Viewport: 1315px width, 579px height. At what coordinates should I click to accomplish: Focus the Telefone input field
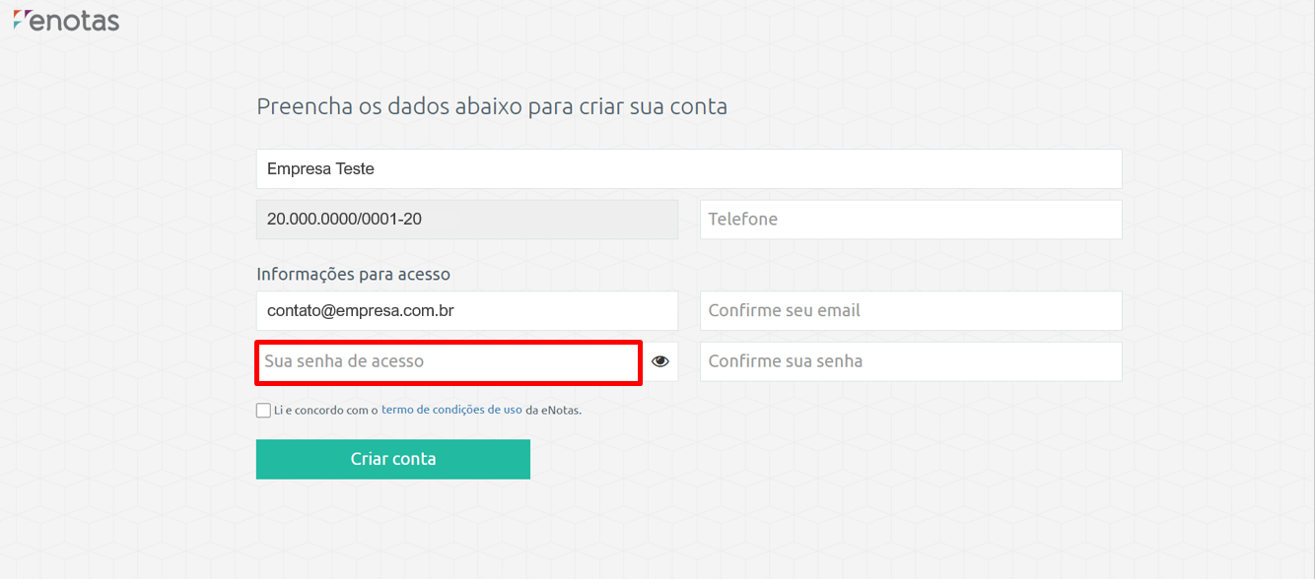point(911,220)
